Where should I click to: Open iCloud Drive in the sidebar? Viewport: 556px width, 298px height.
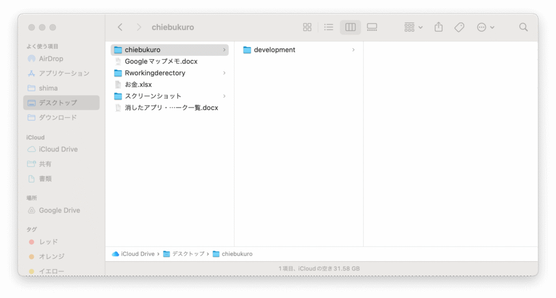pos(61,149)
